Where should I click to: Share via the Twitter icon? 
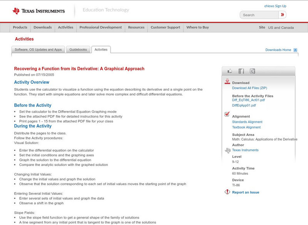(x=252, y=71)
